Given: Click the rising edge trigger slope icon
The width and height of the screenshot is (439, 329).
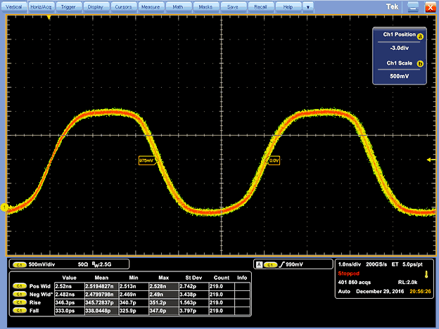Looking at the screenshot, I should [x=281, y=264].
